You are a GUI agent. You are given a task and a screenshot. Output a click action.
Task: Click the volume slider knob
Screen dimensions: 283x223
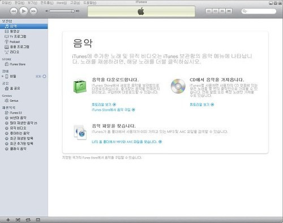(x=72, y=11)
